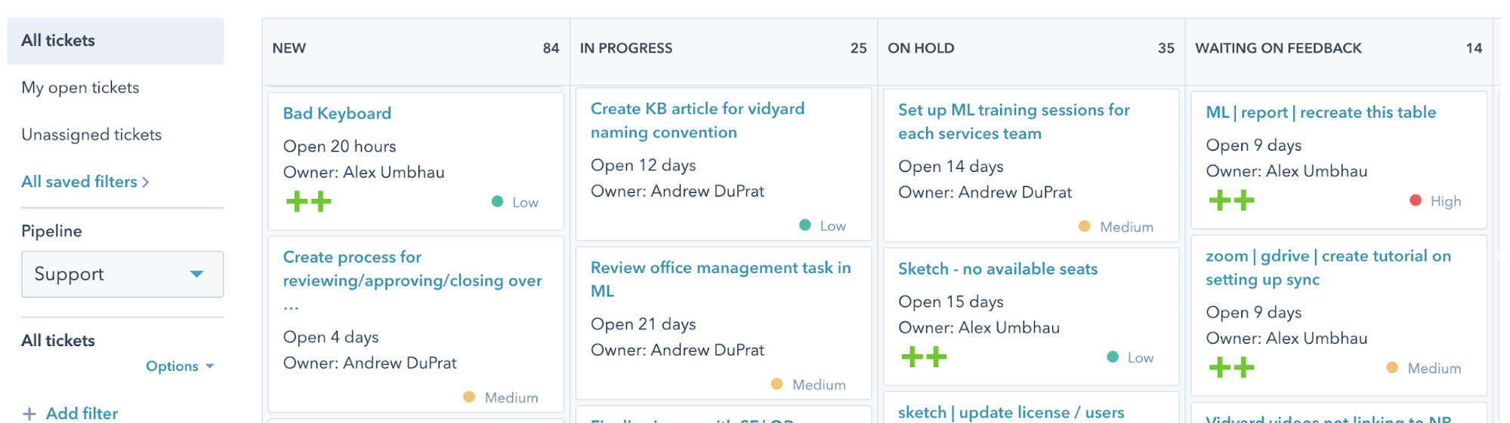Expand the Options dropdown menu
Screen dimensions: 1510x423
click(180, 366)
